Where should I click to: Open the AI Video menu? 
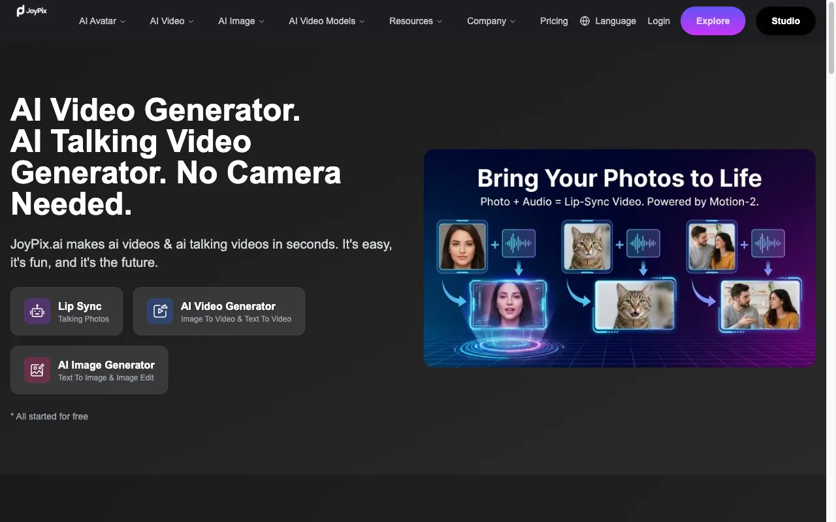click(x=172, y=21)
